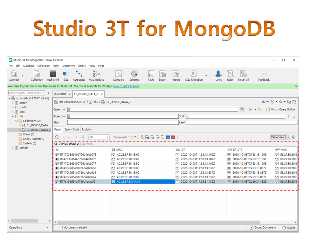
Task: Collapse the rtls database node
Action: coord(13,116)
